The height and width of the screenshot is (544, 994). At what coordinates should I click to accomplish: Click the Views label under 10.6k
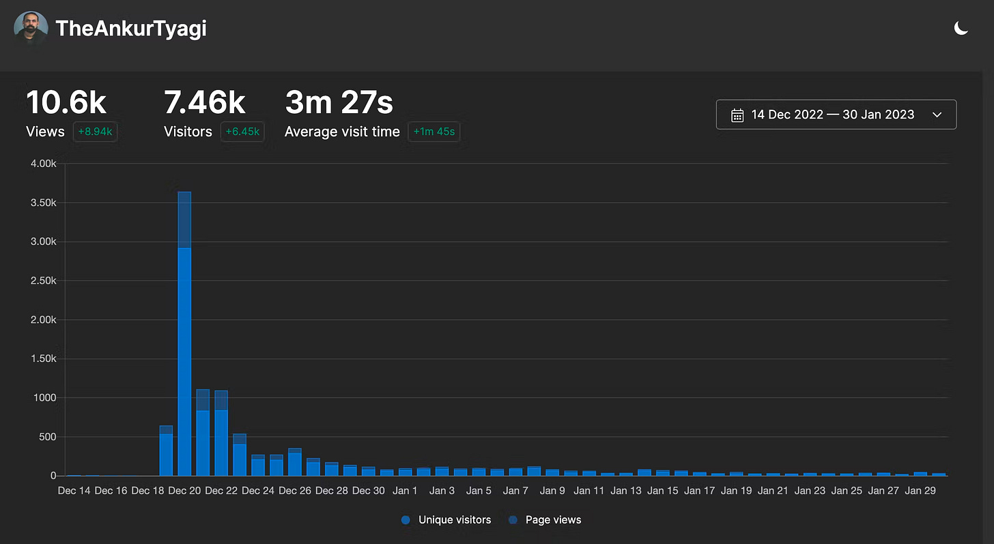(45, 132)
